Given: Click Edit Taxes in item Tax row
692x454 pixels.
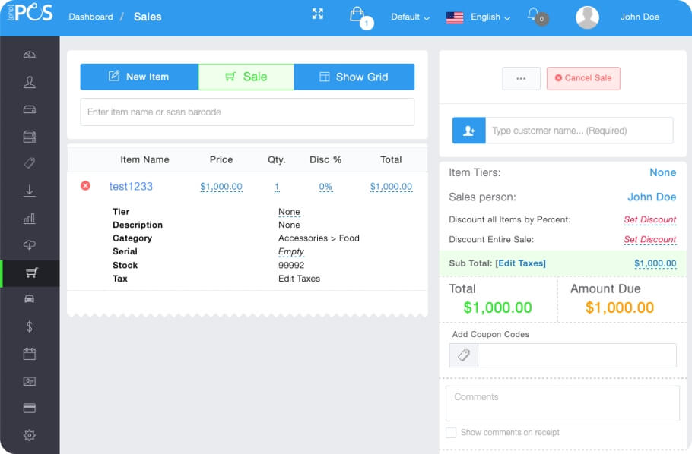Looking at the screenshot, I should [299, 279].
